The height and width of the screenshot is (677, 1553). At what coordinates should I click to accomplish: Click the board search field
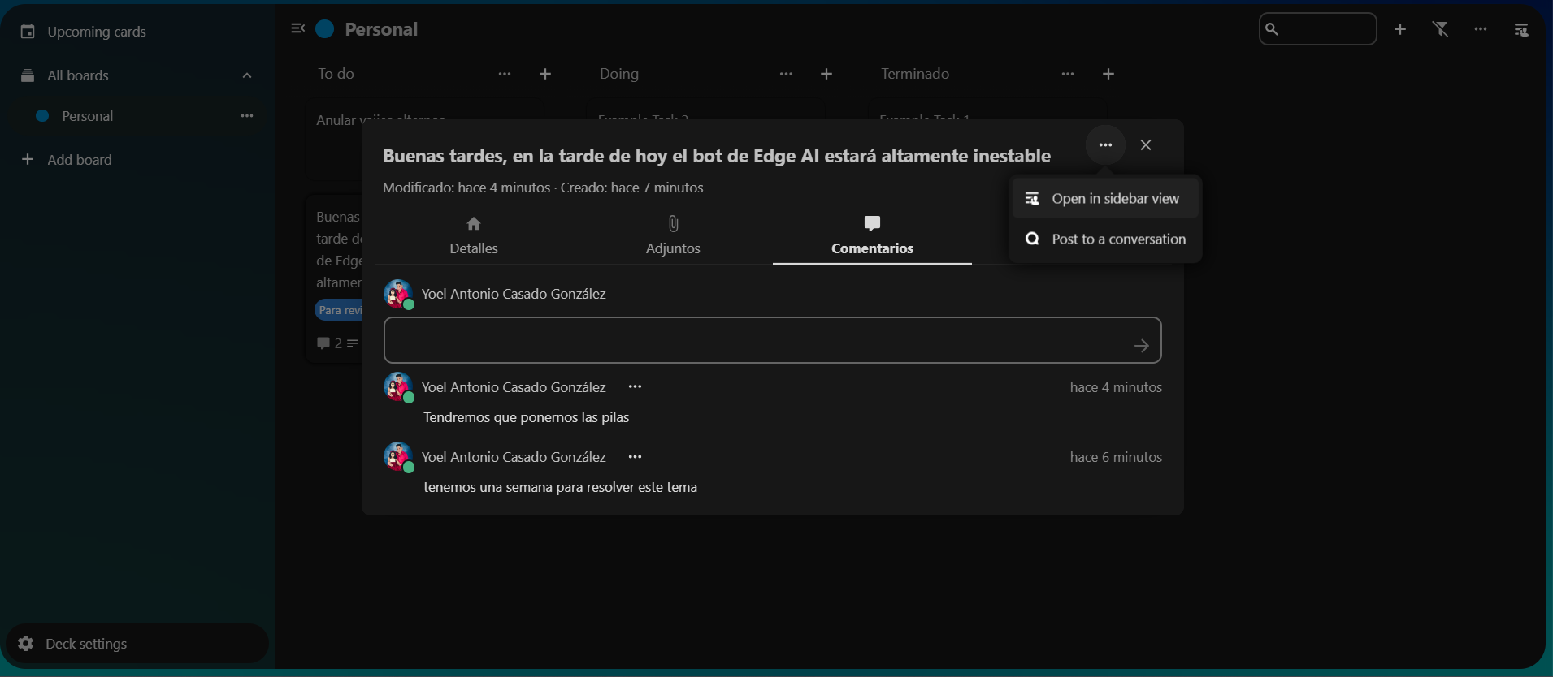tap(1317, 29)
